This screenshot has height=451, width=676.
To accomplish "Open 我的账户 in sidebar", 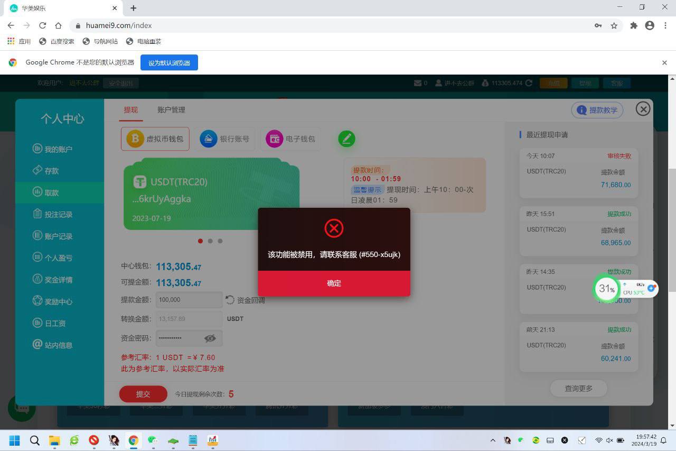I will (58, 149).
